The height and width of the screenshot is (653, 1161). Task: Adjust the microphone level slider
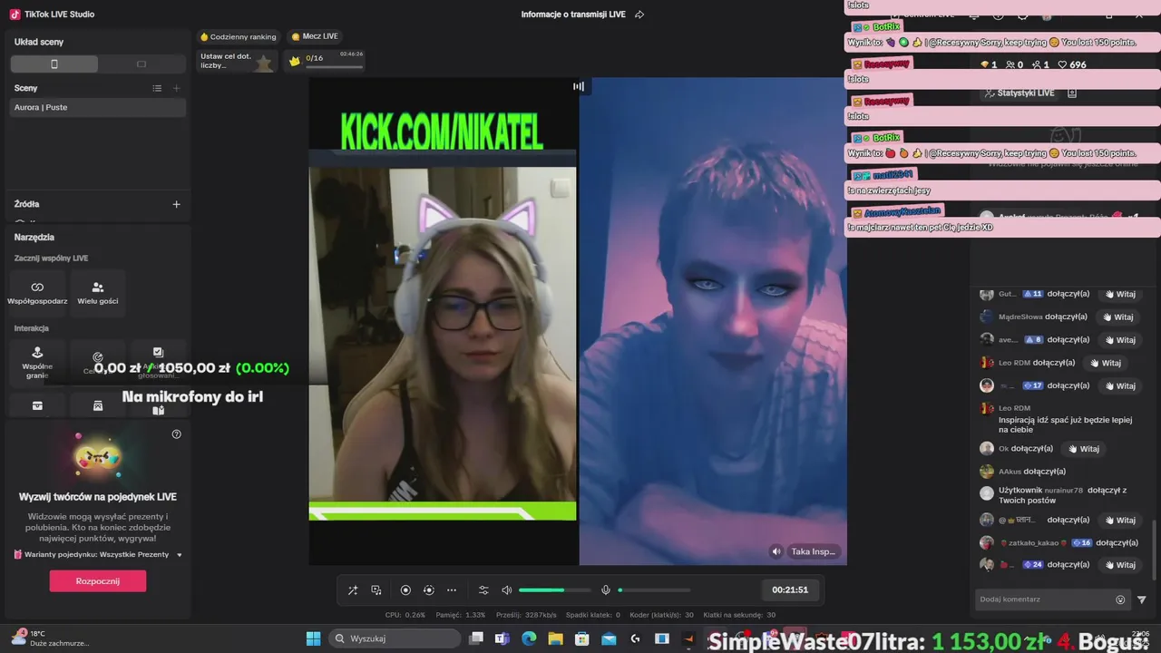coord(653,590)
